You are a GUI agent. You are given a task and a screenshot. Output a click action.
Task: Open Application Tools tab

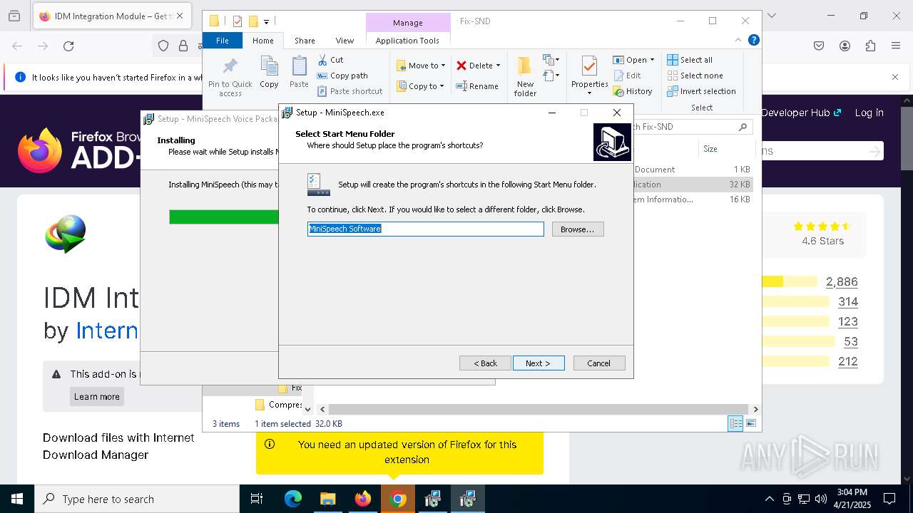(407, 41)
